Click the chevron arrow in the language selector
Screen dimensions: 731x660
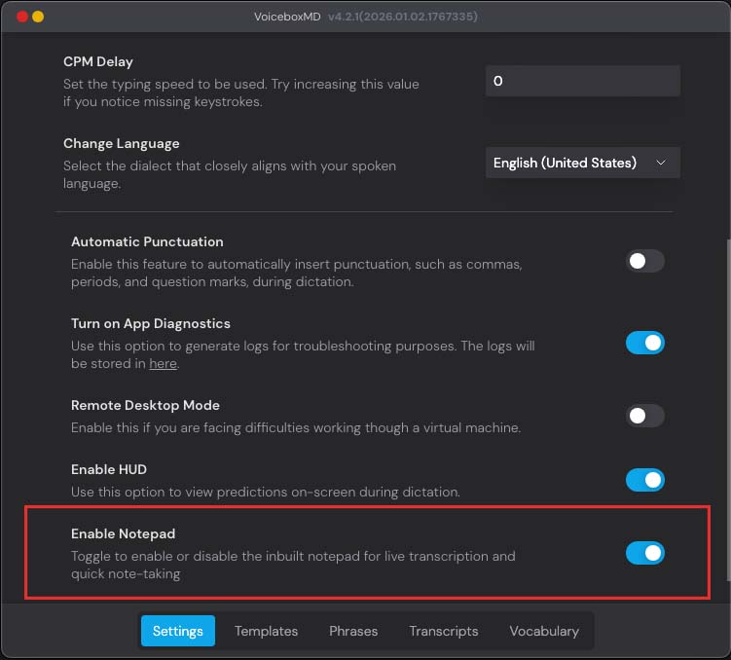tap(662, 163)
